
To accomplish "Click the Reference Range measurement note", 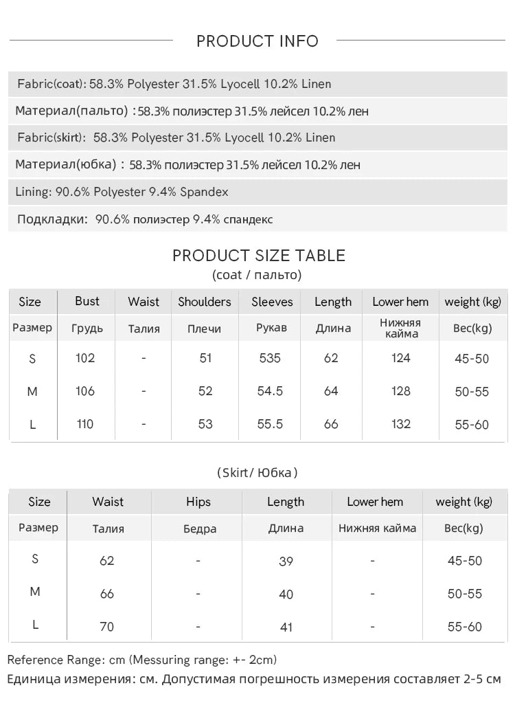I will coord(142,660).
